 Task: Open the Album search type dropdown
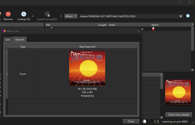[71, 16]
